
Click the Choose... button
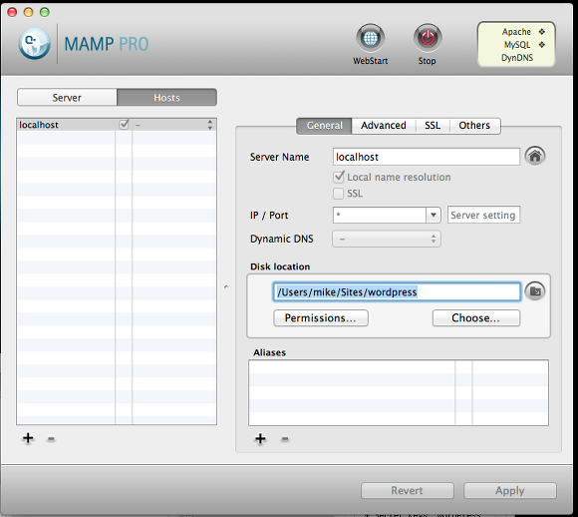(x=476, y=318)
